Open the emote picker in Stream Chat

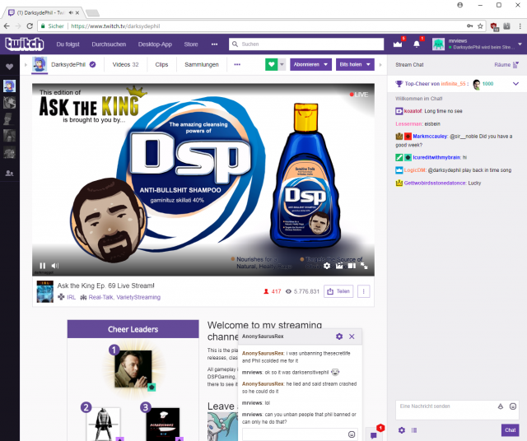513,406
